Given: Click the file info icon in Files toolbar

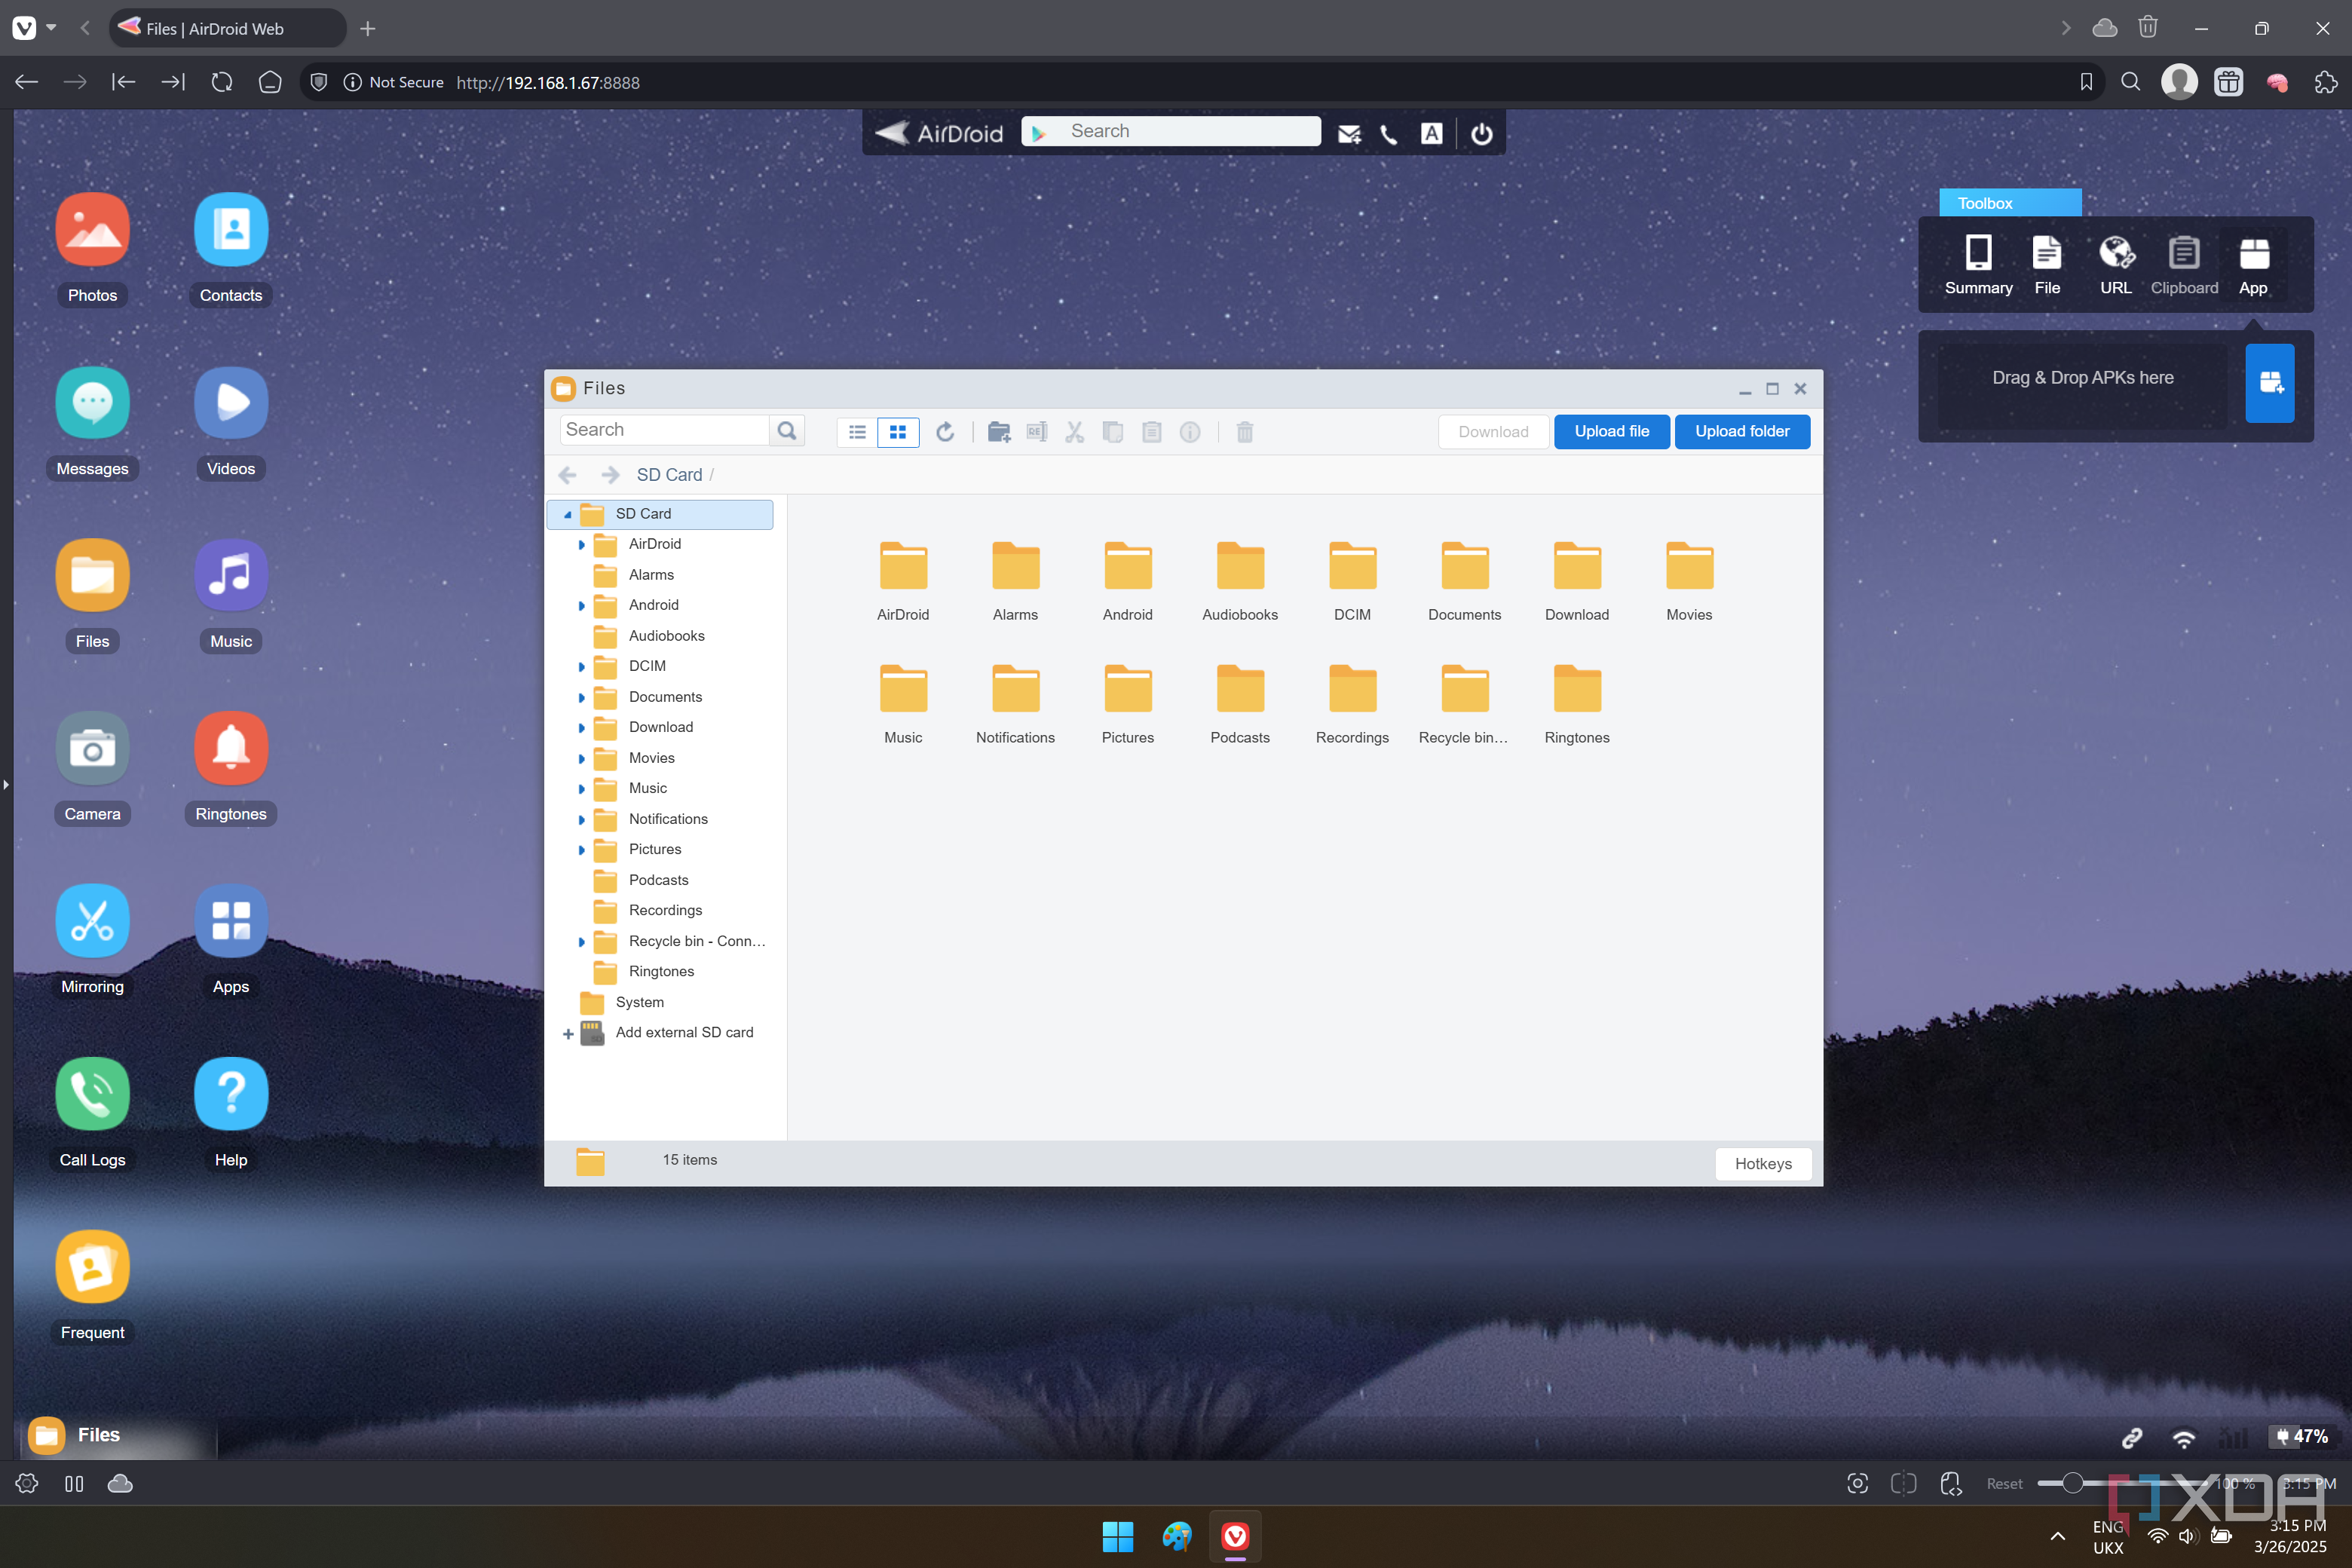Looking at the screenshot, I should pos(1190,432).
